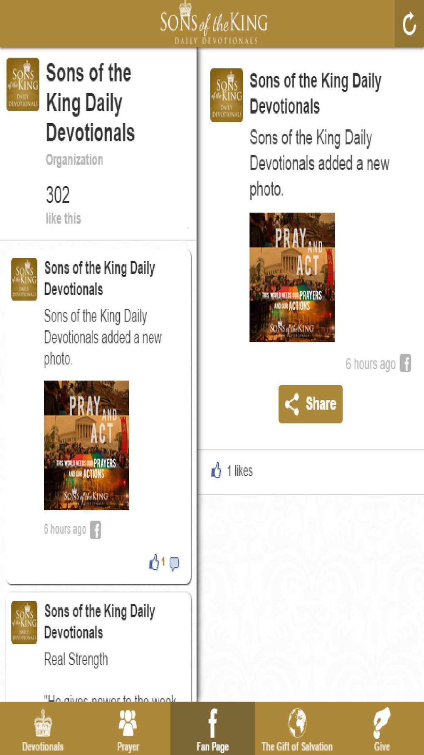Like the post using feed thumbs-up icon

pyautogui.click(x=154, y=562)
